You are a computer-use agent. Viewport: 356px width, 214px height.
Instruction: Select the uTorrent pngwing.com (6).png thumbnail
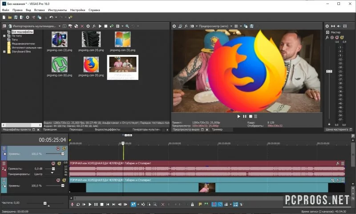tap(60, 64)
